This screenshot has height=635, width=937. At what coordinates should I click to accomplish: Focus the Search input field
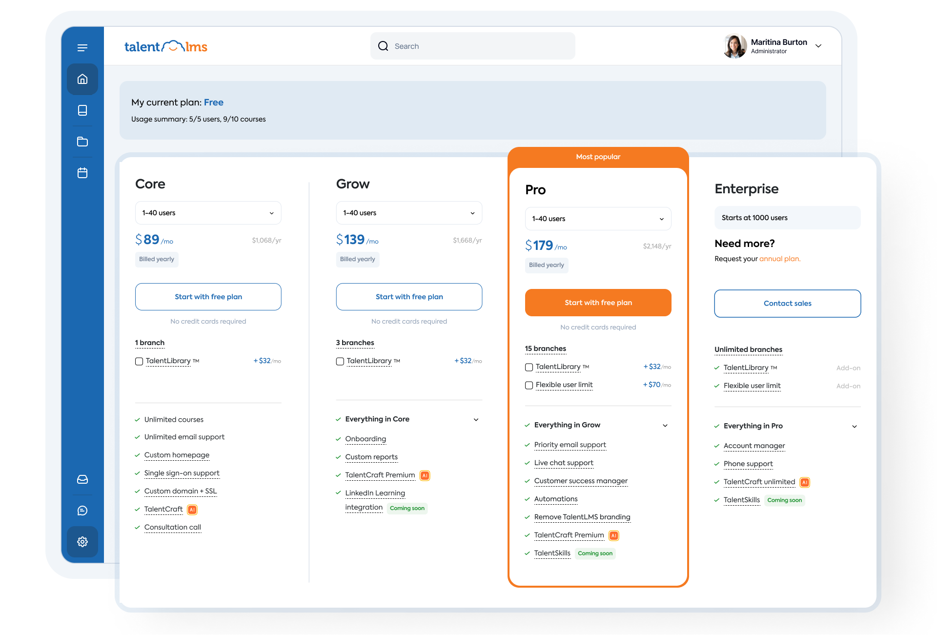point(472,46)
